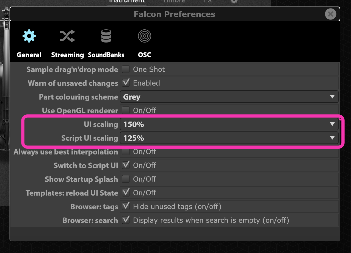Screen dimensions: 351x253
Task: Toggle the Use OpenGL renderer checkbox
Action: pos(126,110)
